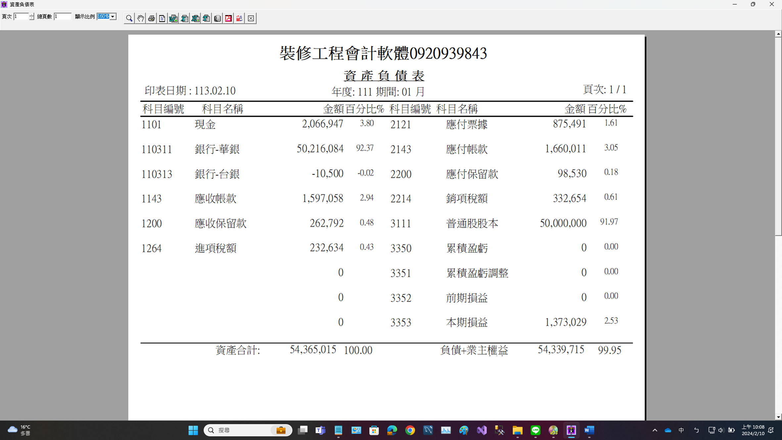Open OneDrive cloud tray icon
The image size is (782, 440).
click(668, 430)
